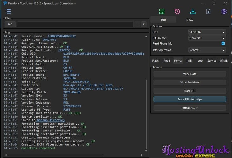232x158 pixels.
Task: Click the Wipe Data button
Action: coord(190,74)
